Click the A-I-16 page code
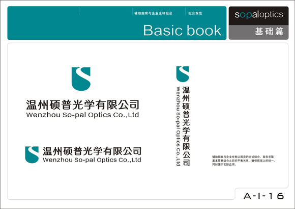The width and height of the screenshot is (295, 209). [x=263, y=196]
